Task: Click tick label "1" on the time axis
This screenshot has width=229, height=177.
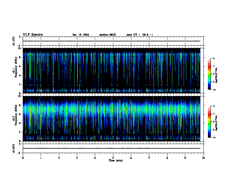Action: (41, 158)
